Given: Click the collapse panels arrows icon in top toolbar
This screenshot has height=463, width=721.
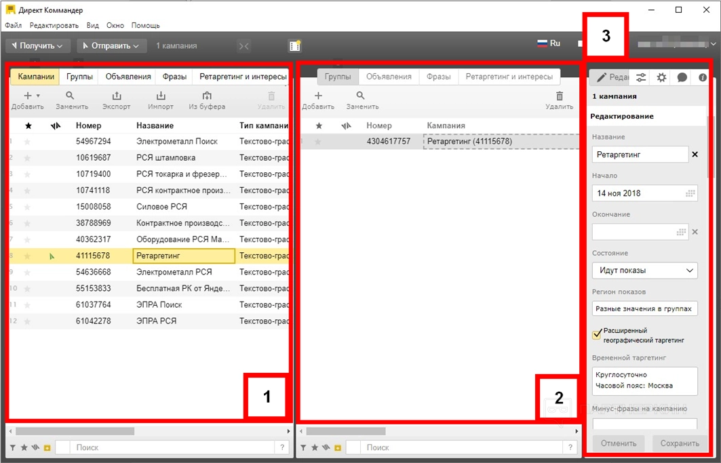Looking at the screenshot, I should tap(244, 46).
